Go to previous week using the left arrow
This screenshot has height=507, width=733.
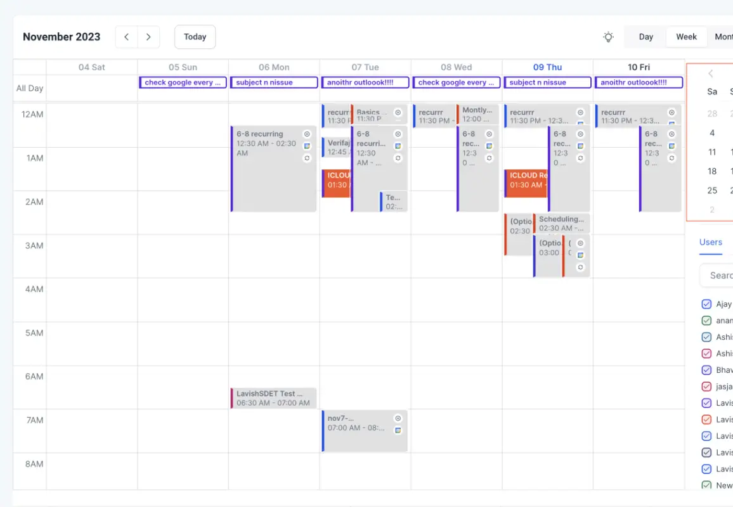[x=126, y=37]
